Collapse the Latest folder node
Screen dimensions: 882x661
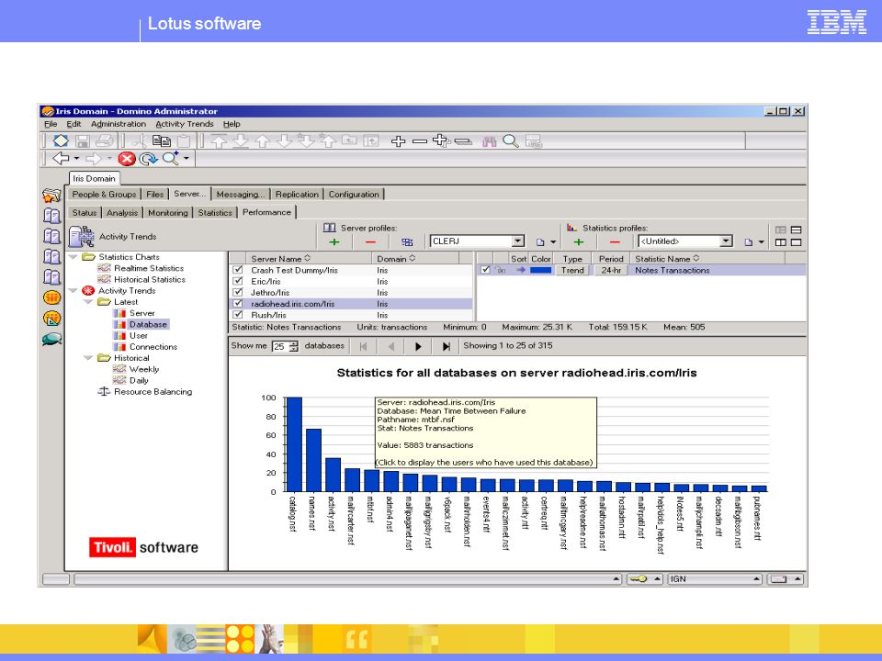click(88, 302)
